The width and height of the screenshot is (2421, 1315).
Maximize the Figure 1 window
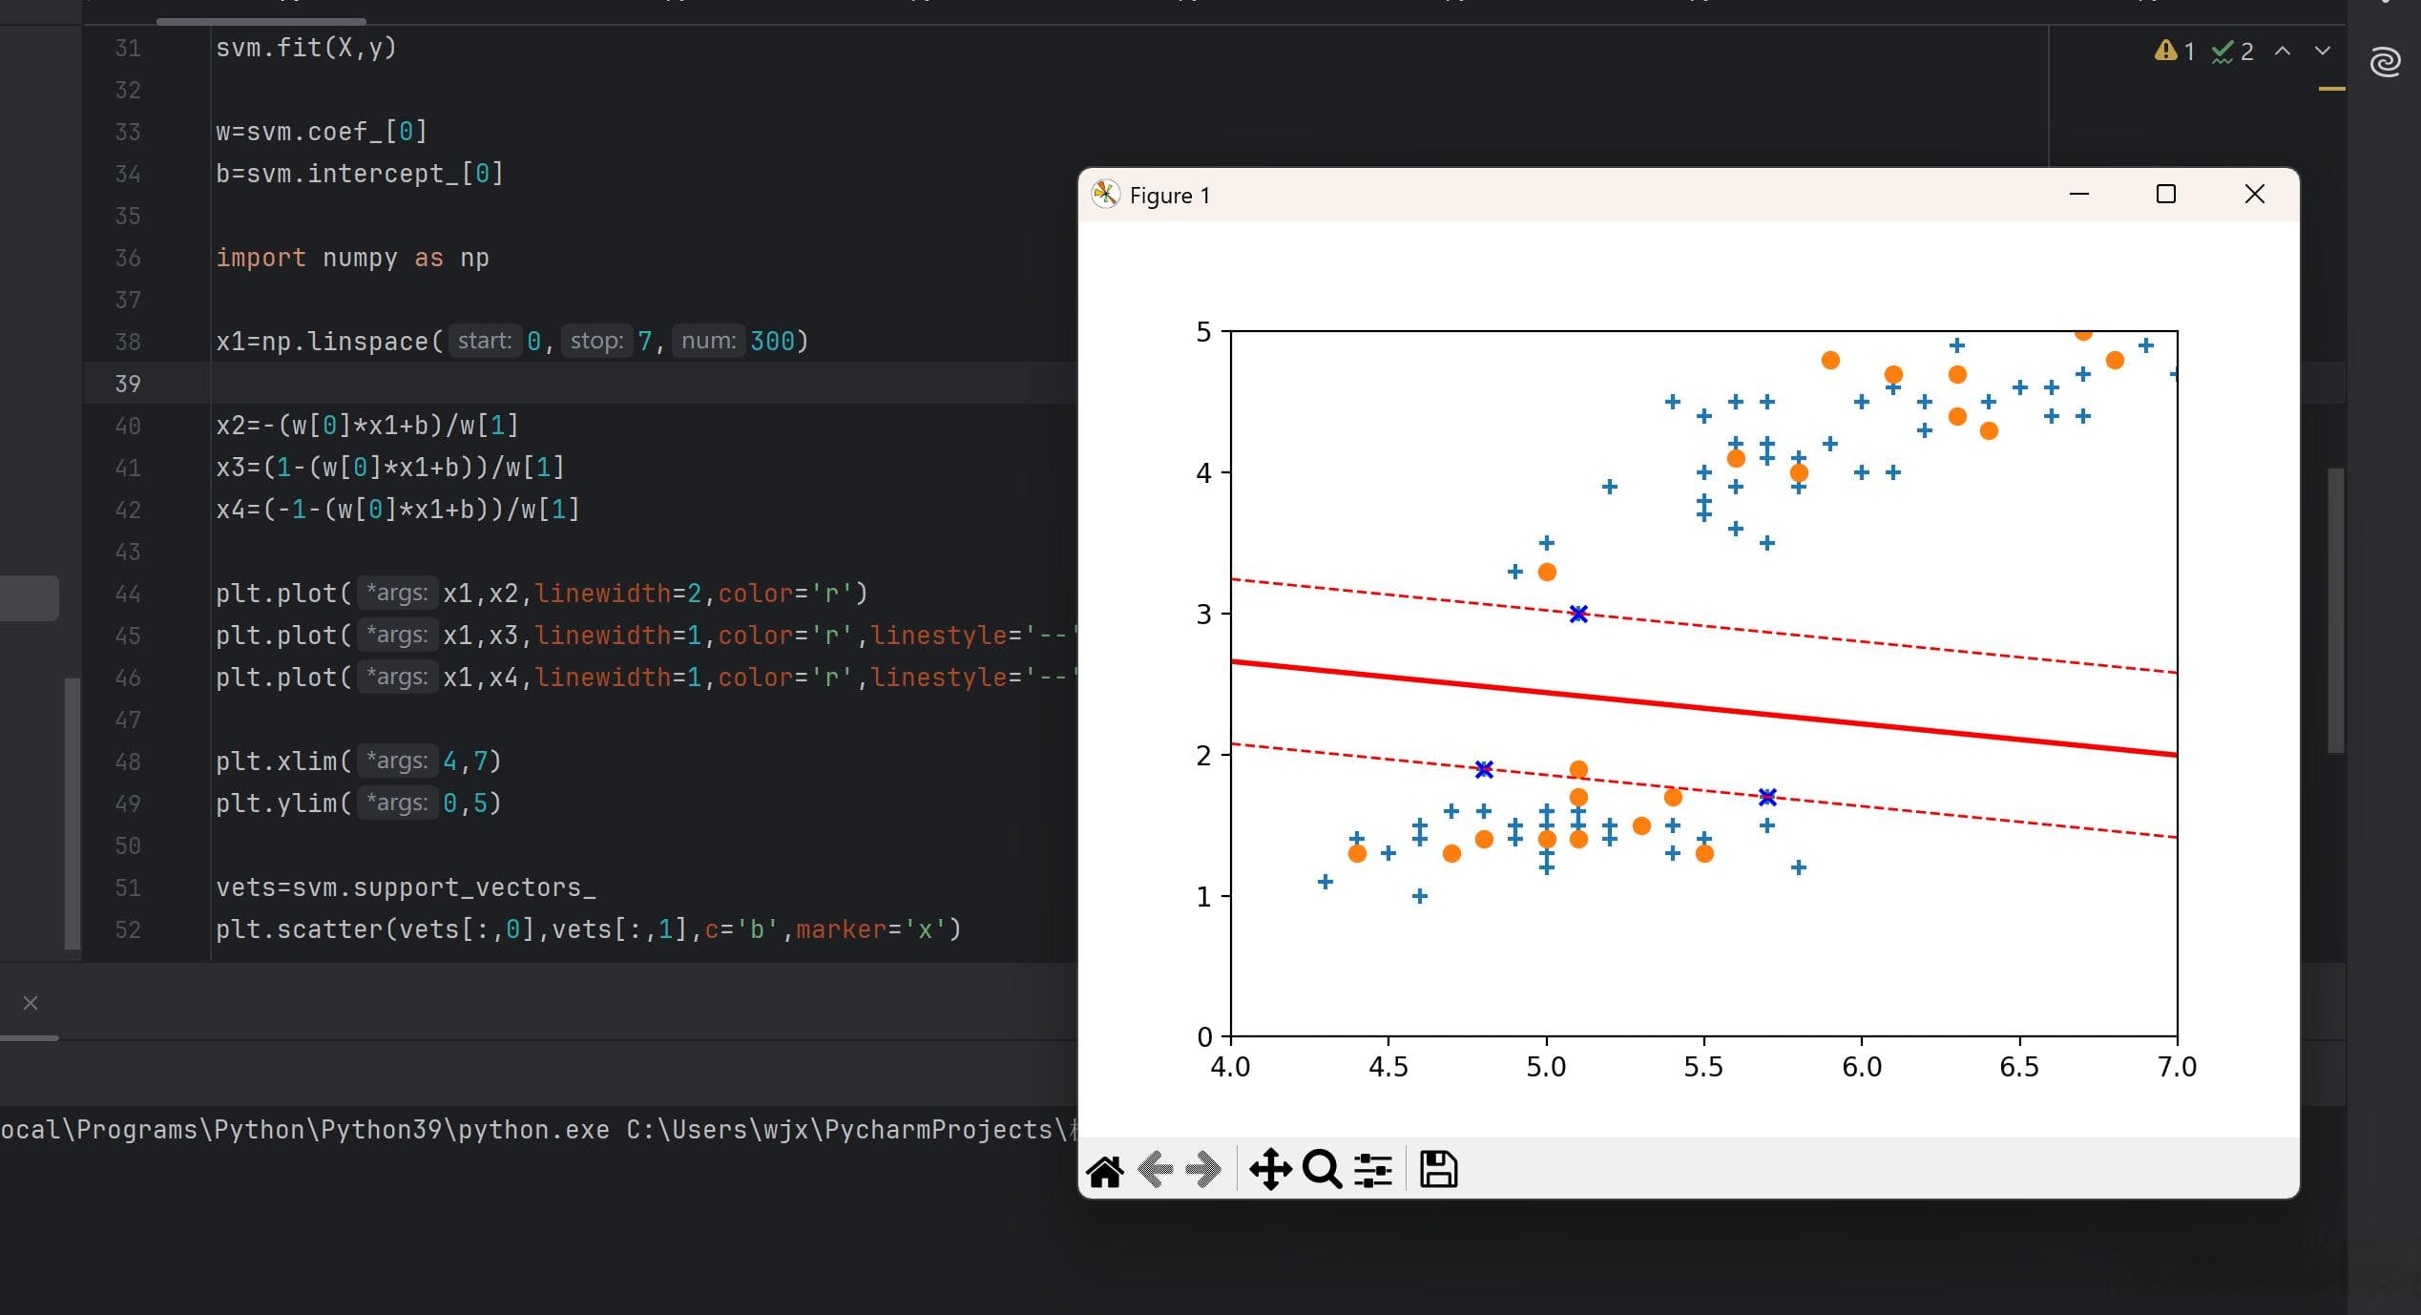tap(2166, 195)
